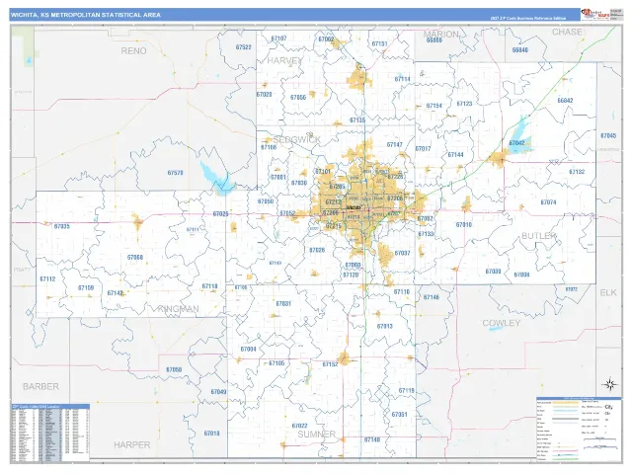Image resolution: width=632 pixels, height=474 pixels.
Task: Click ZIP code label 67020
Action: point(264,95)
